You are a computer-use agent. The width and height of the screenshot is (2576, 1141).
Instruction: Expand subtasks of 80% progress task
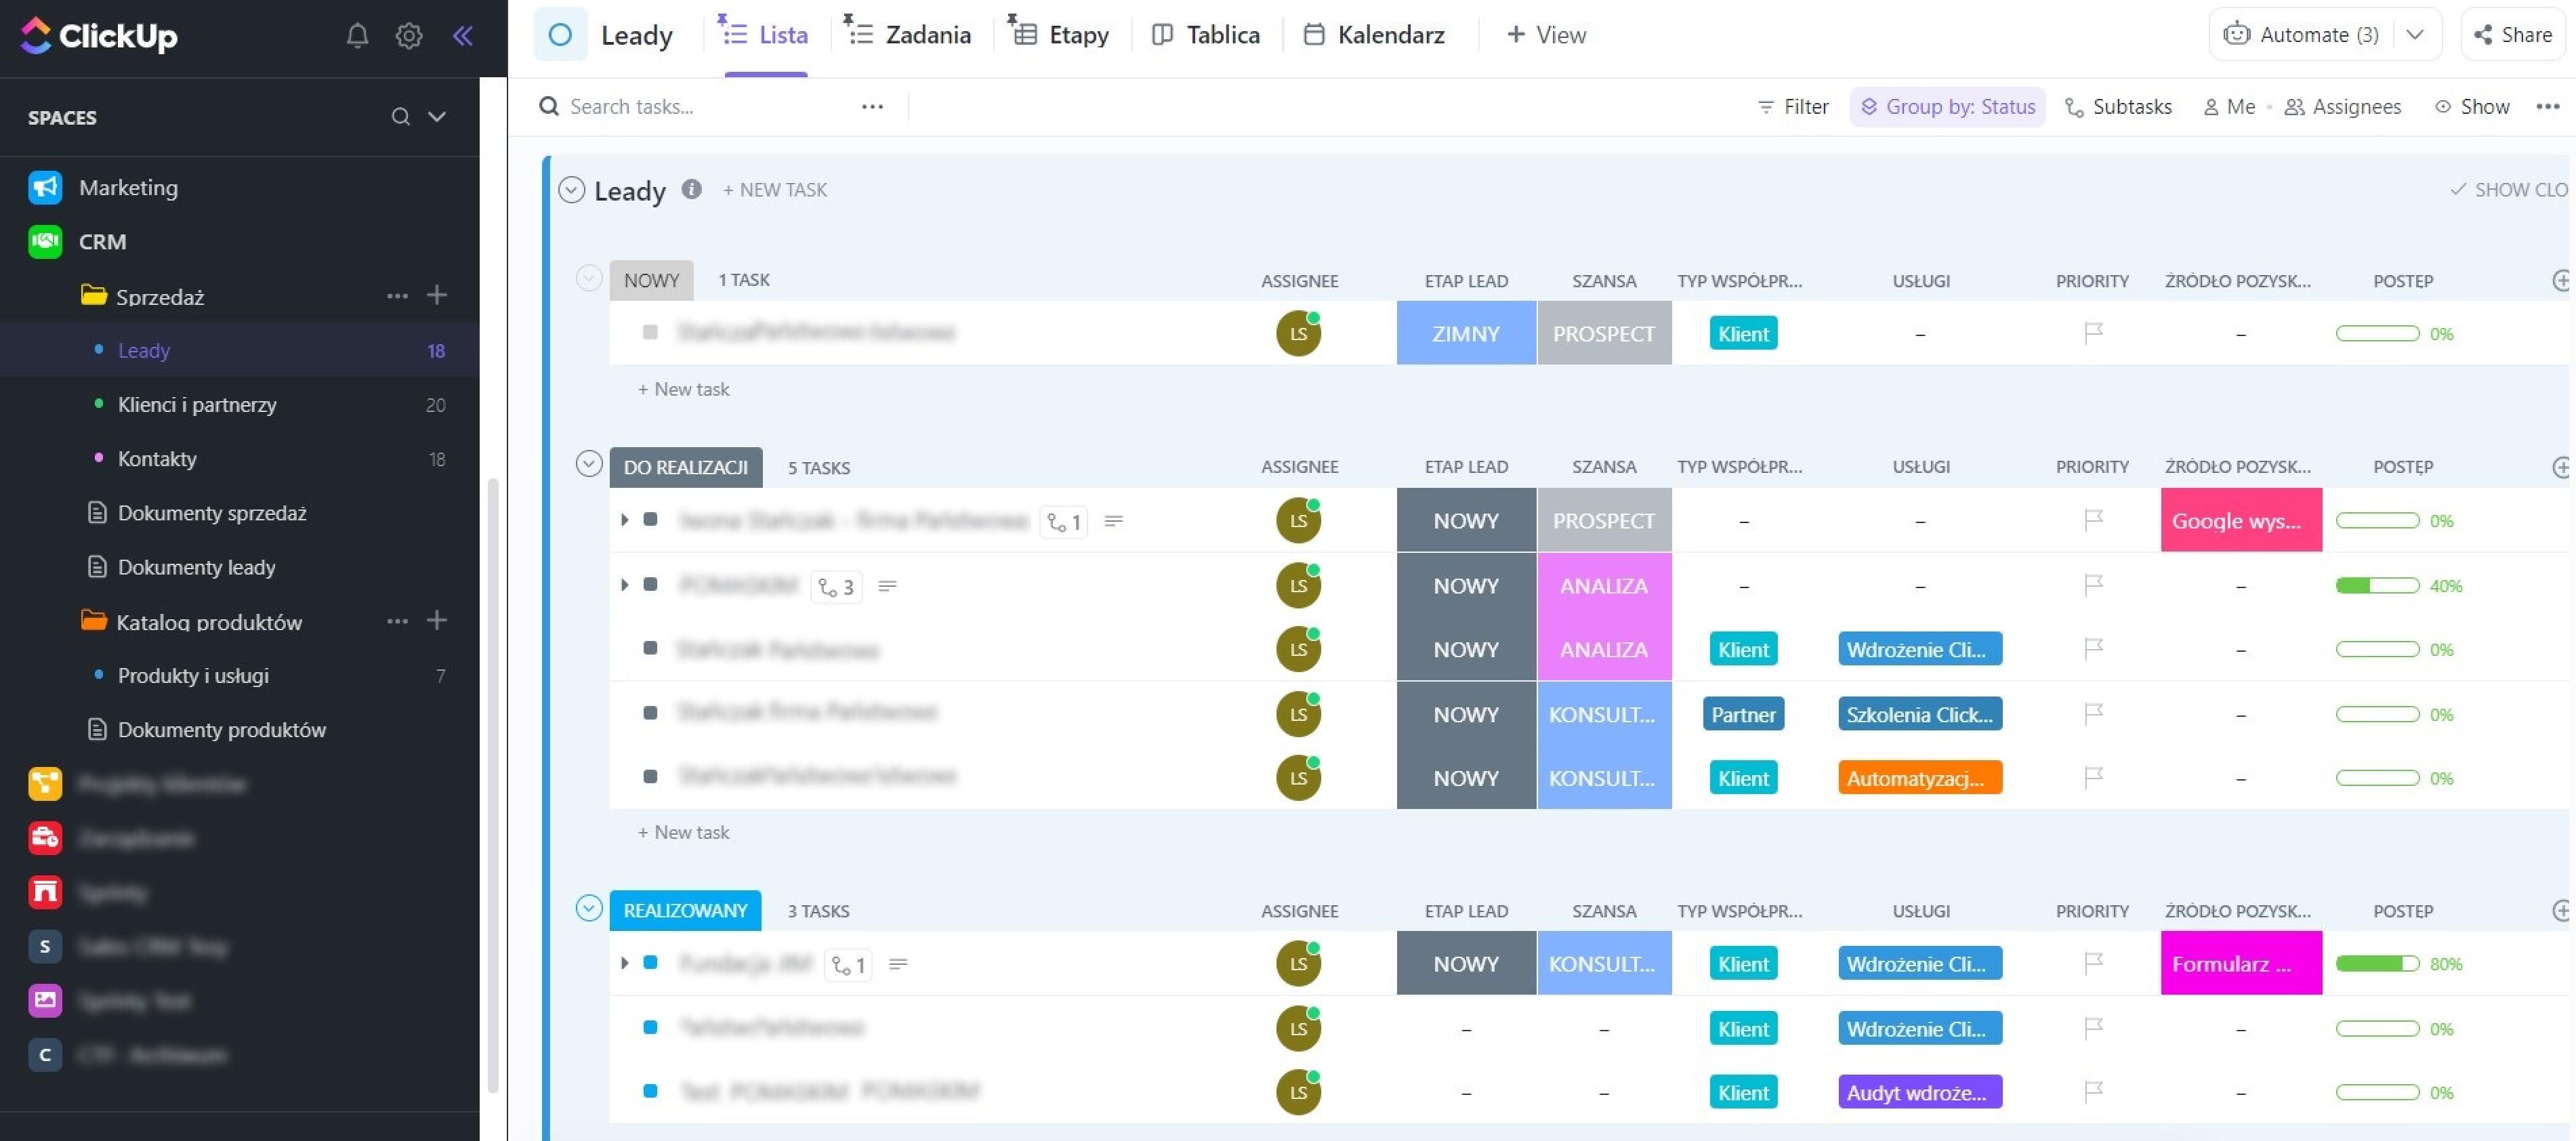point(624,962)
